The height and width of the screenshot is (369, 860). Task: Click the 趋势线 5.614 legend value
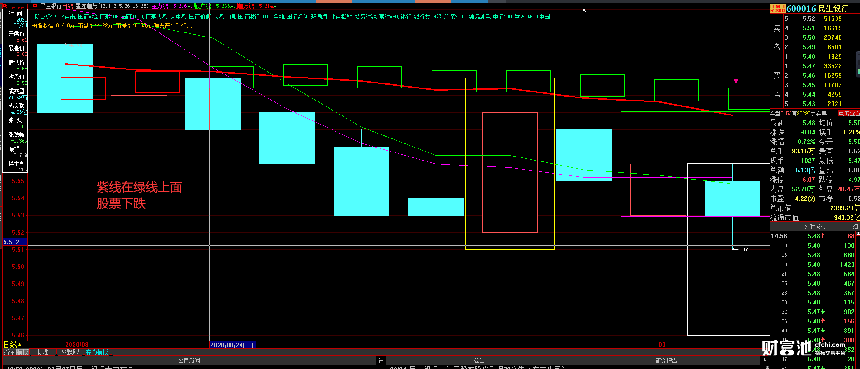click(256, 6)
